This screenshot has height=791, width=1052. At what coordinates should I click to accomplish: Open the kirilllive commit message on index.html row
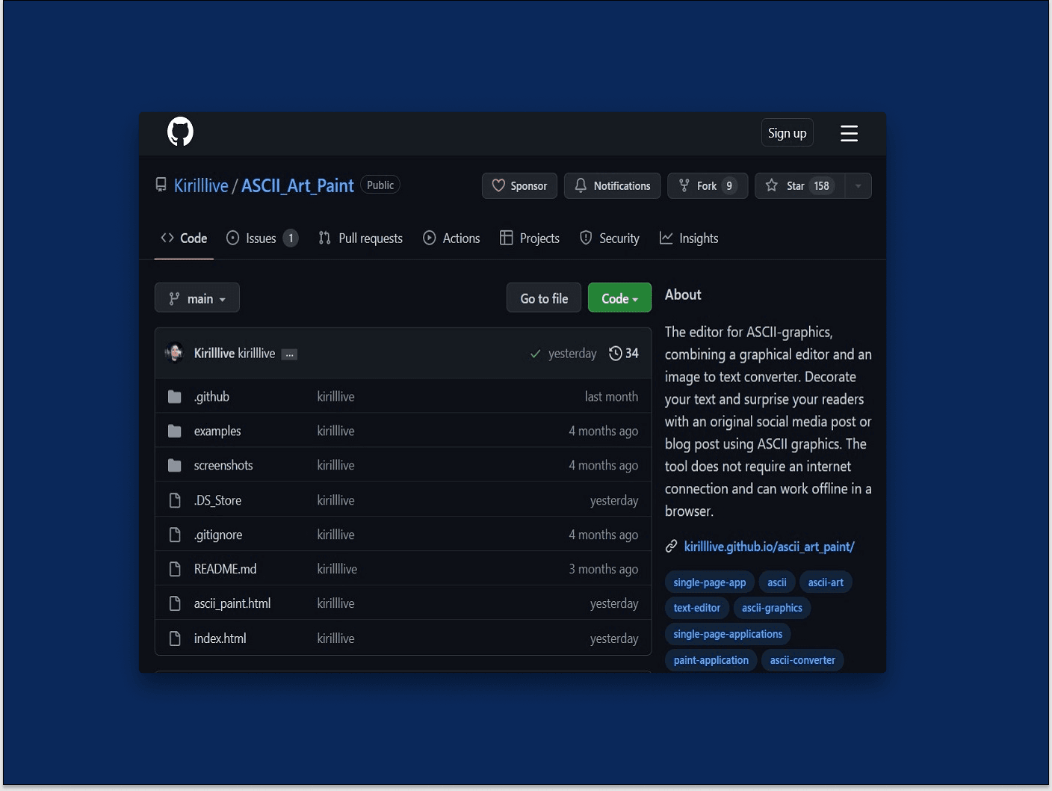[x=335, y=638]
